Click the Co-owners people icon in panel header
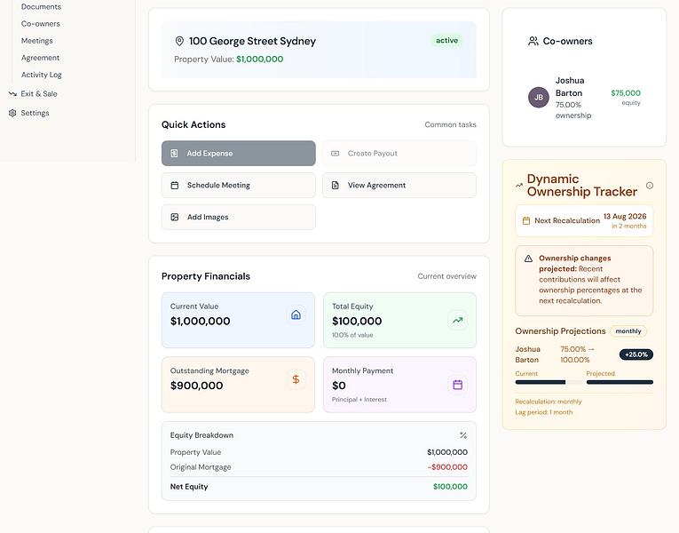Screen dimensions: 679x533 tap(533, 41)
